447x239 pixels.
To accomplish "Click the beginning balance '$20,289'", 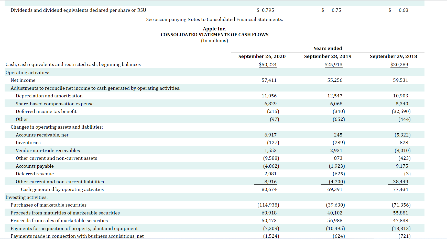I will point(399,65).
